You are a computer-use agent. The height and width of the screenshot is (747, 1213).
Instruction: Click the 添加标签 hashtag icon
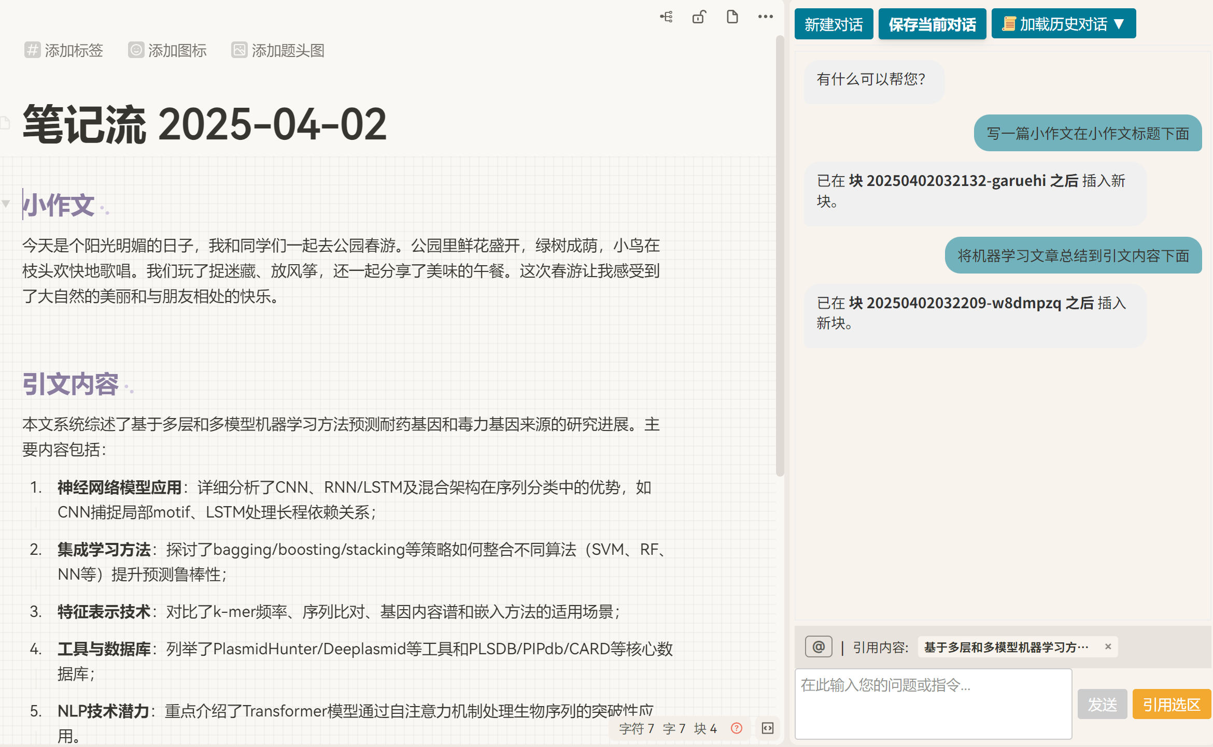click(x=32, y=50)
